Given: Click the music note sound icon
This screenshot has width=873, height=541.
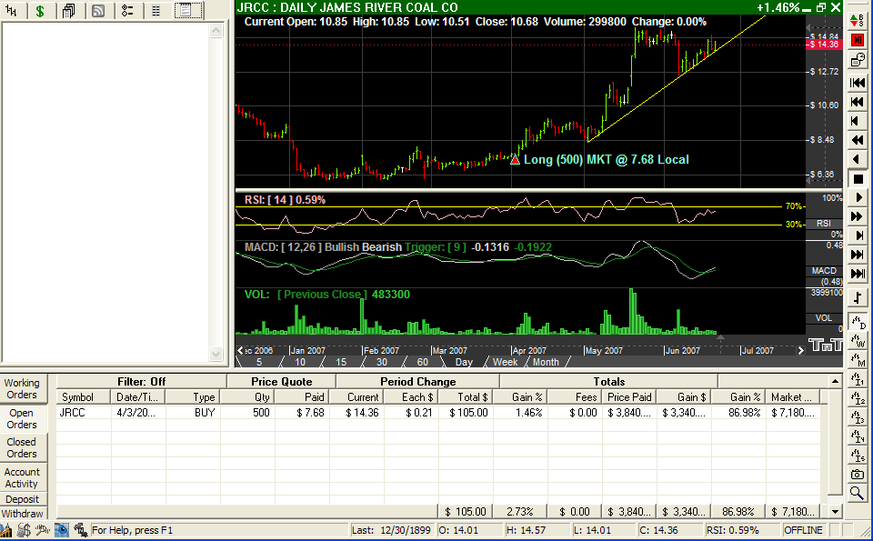Looking at the screenshot, I should pyautogui.click(x=858, y=297).
